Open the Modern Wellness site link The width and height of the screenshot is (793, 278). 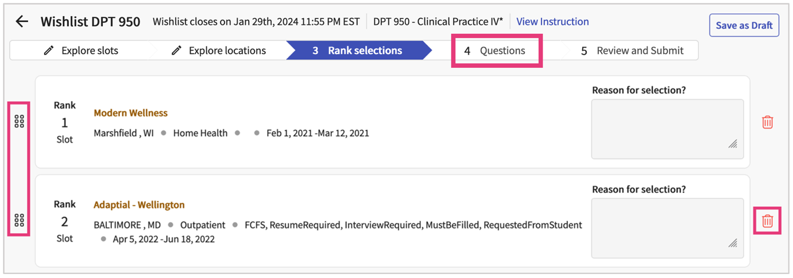coord(130,113)
